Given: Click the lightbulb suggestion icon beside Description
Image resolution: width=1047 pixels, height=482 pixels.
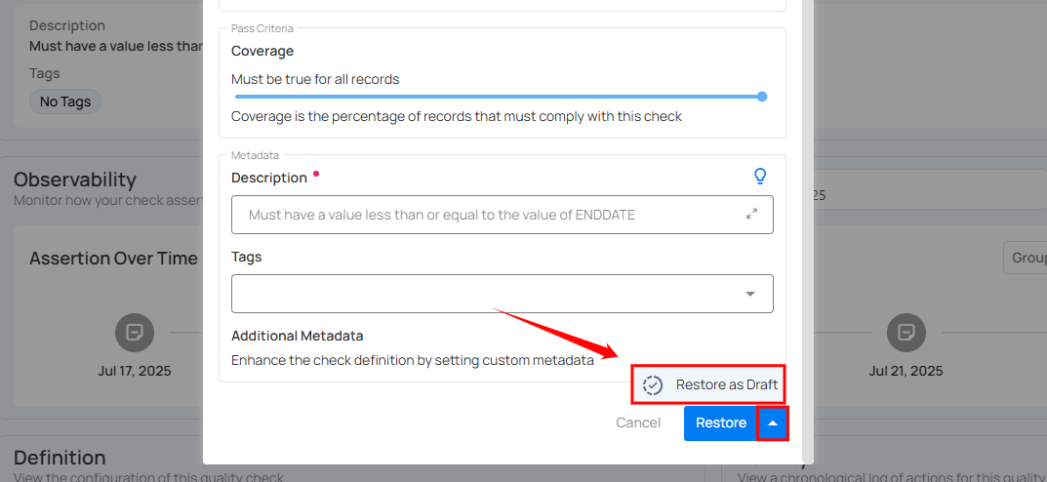Looking at the screenshot, I should (759, 177).
